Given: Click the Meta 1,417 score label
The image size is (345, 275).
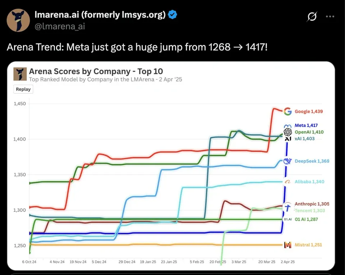Looking at the screenshot, I should 306,125.
